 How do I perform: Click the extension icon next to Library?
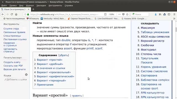pyautogui.click(x=165, y=14)
